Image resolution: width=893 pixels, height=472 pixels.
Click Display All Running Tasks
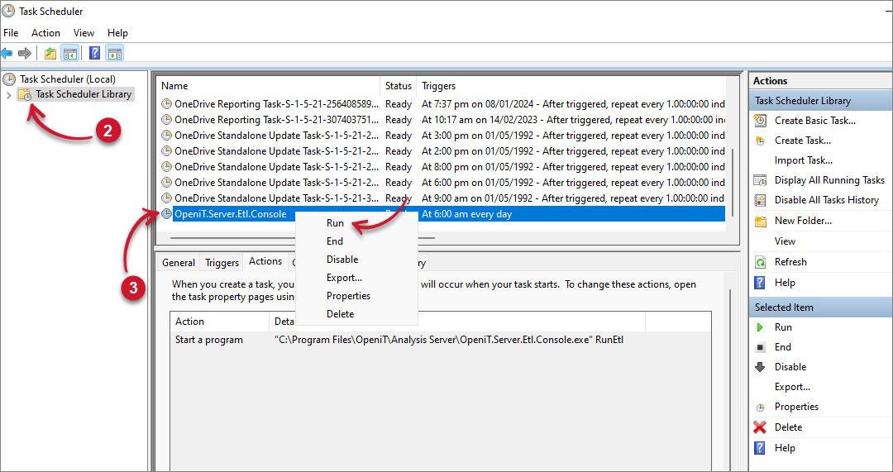click(x=829, y=180)
